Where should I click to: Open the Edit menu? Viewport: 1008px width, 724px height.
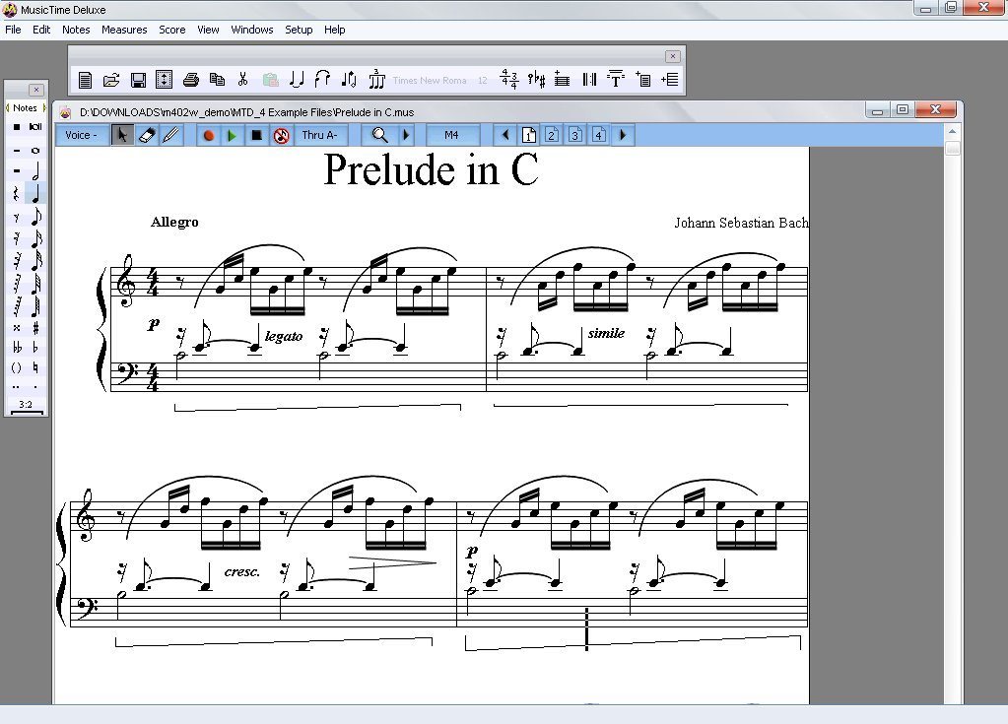(41, 30)
